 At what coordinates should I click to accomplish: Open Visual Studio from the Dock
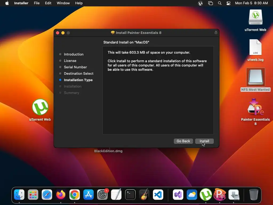coord(178,195)
